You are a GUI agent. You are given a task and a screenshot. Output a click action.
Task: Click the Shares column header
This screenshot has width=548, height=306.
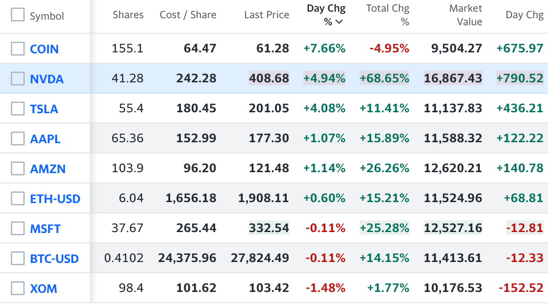[x=128, y=15]
